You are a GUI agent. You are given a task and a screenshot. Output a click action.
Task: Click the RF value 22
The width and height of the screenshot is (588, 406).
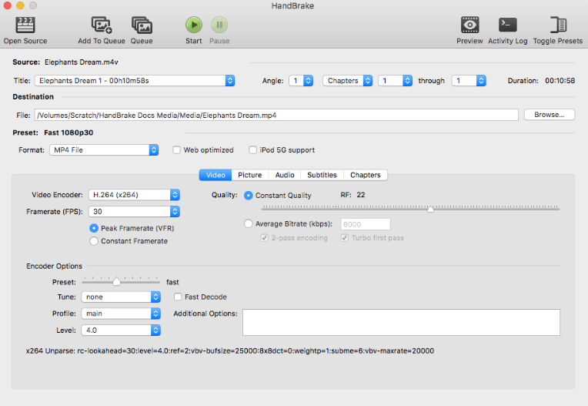click(x=361, y=195)
